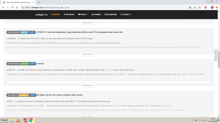Star the rs12248560 result as favorite
220x123 pixels.
point(9,32)
